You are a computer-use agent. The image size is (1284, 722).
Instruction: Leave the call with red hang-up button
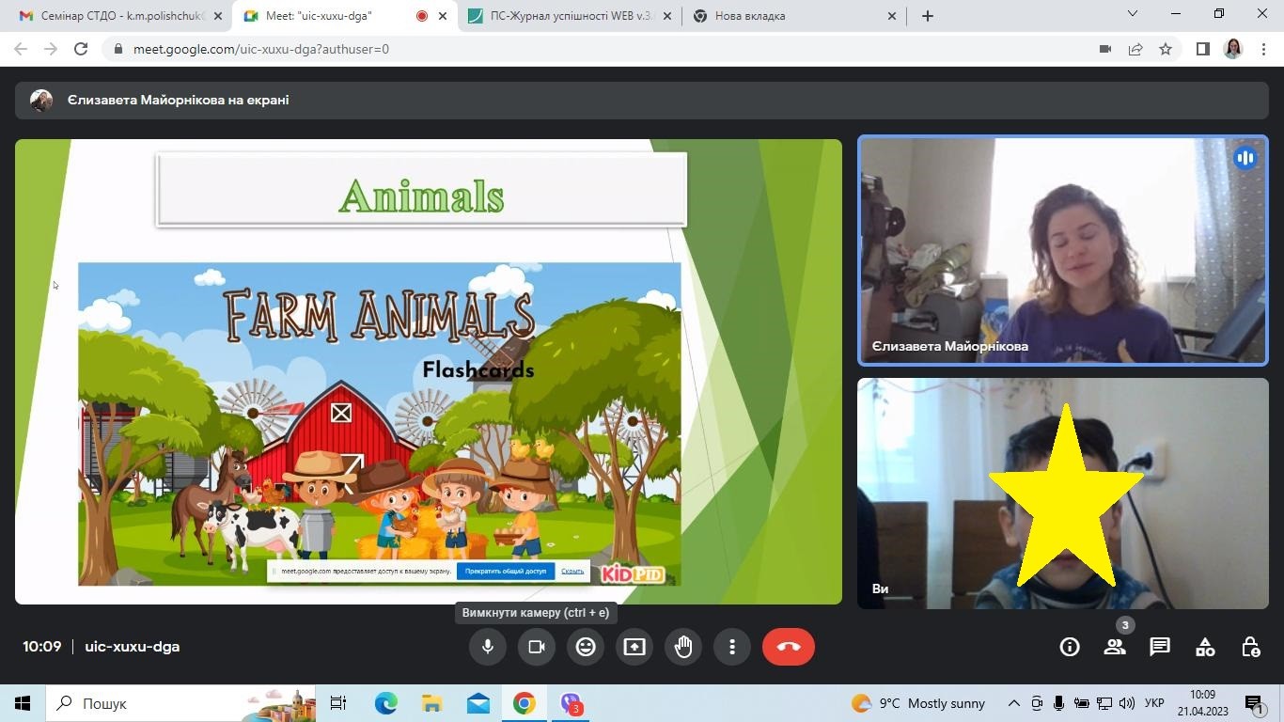[x=789, y=647]
